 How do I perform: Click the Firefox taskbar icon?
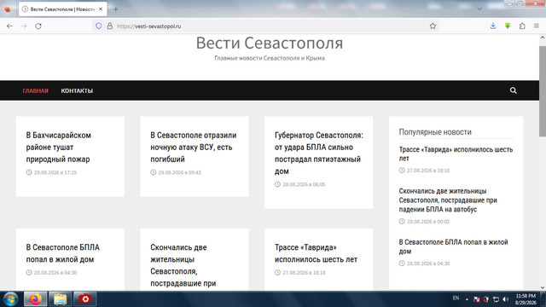tap(36, 299)
